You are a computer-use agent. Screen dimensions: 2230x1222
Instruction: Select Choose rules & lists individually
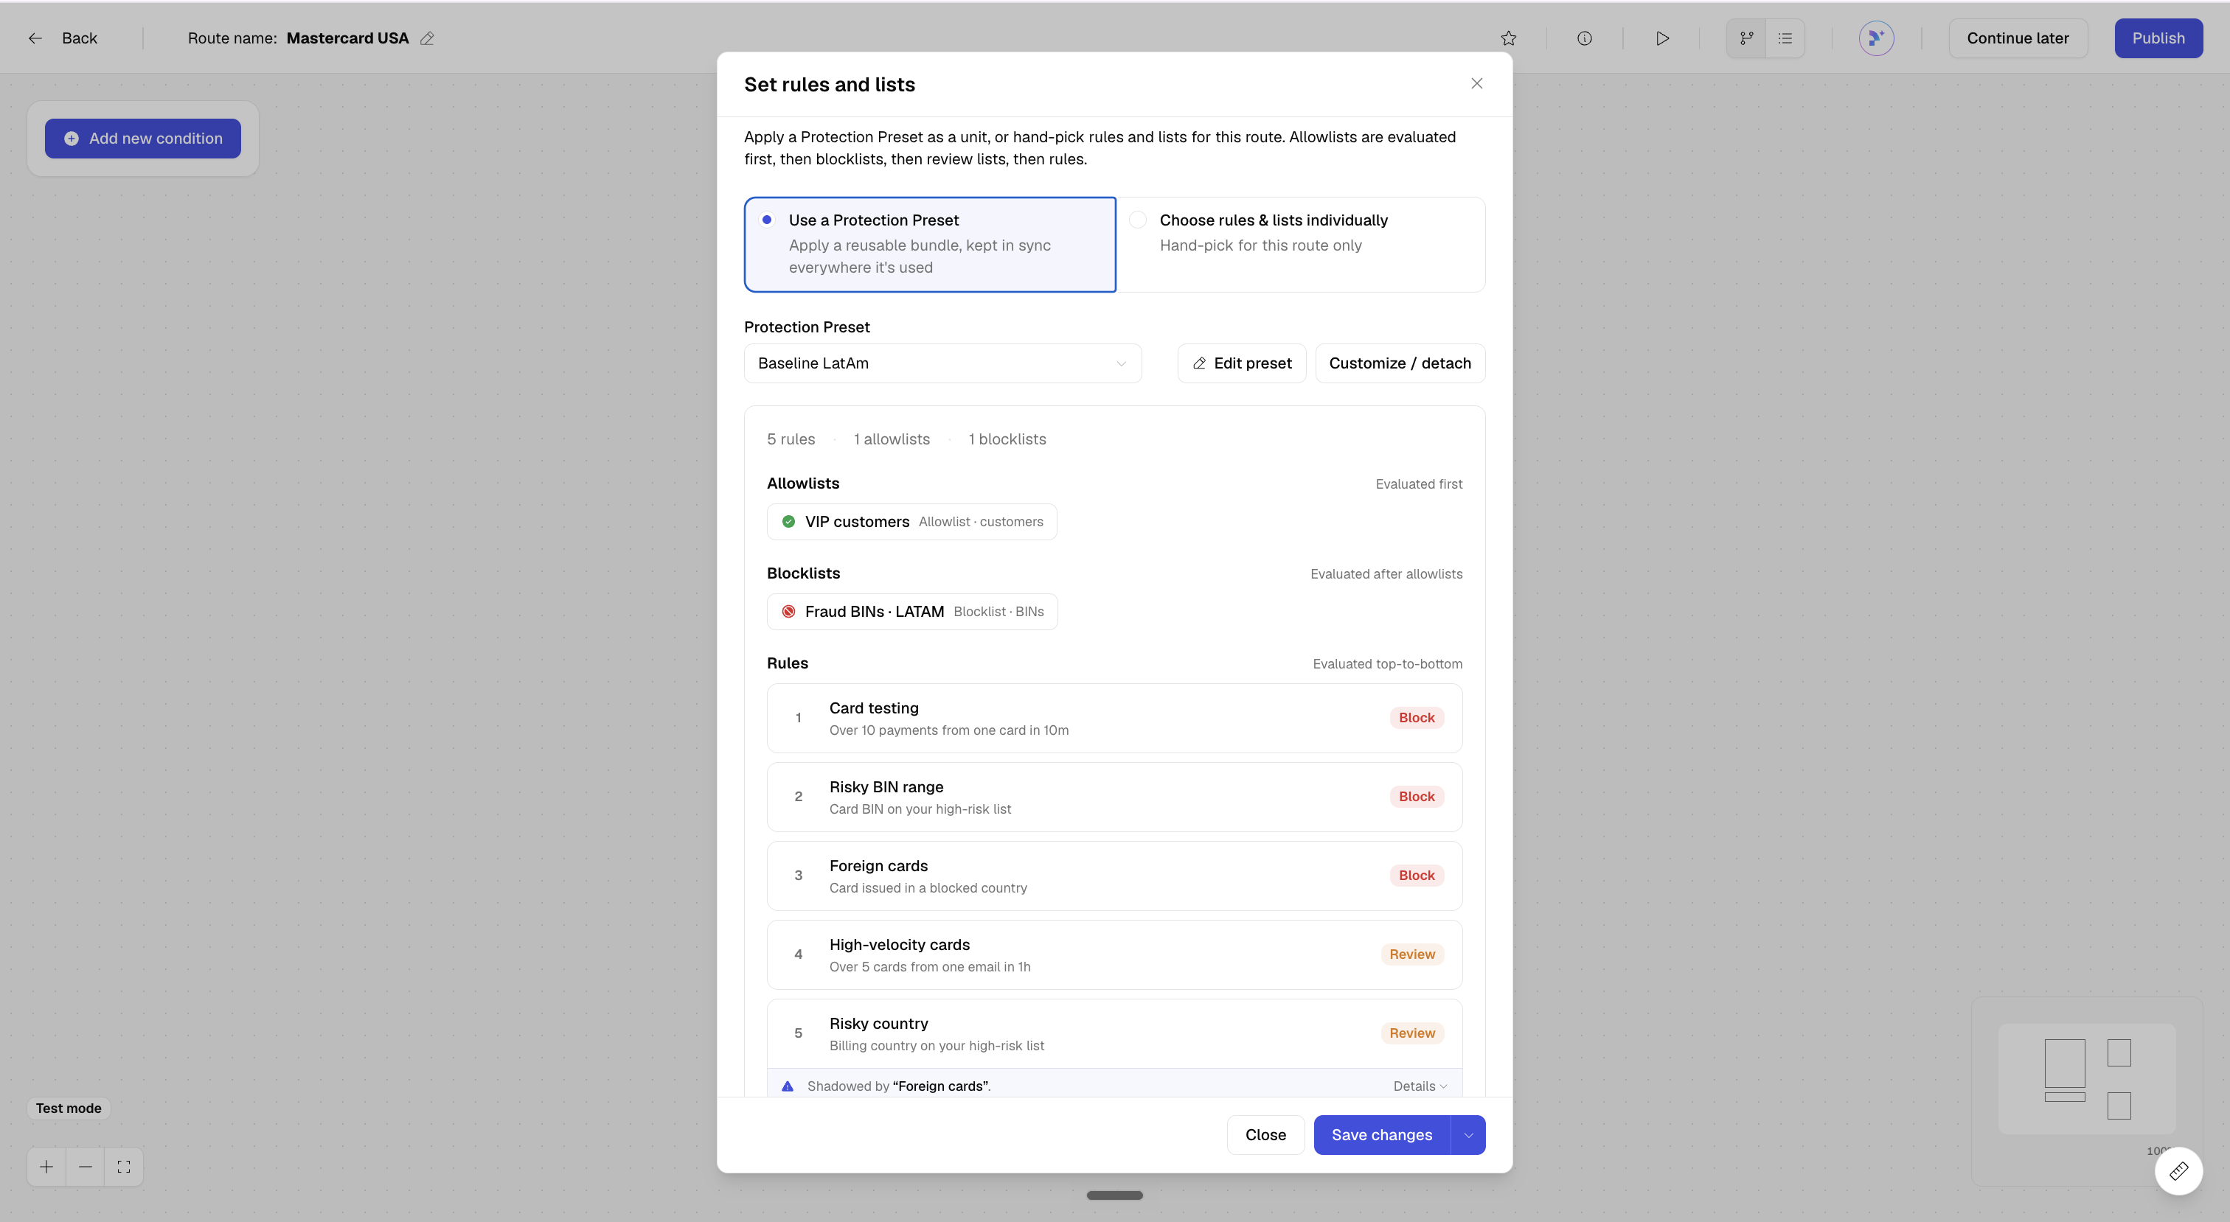tap(1301, 244)
